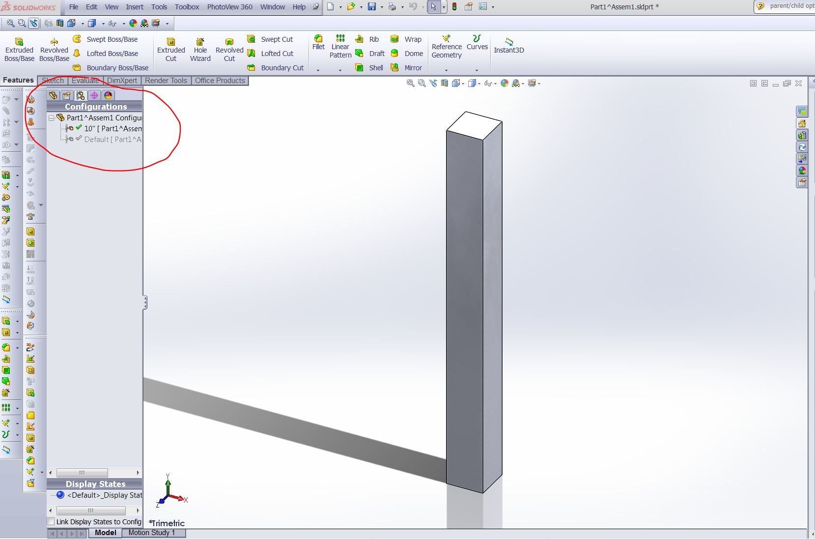Switch to the Sketch tab
Viewport: 815px width, 539px height.
(x=53, y=81)
